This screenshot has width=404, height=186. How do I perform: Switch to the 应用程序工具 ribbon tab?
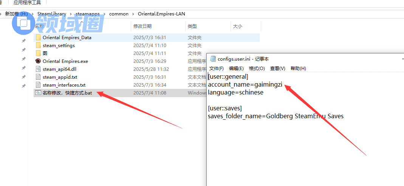pyautogui.click(x=27, y=3)
